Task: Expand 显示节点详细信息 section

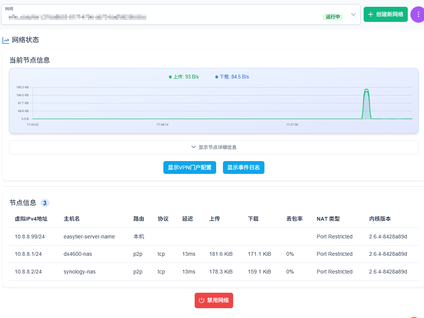Action: point(214,147)
